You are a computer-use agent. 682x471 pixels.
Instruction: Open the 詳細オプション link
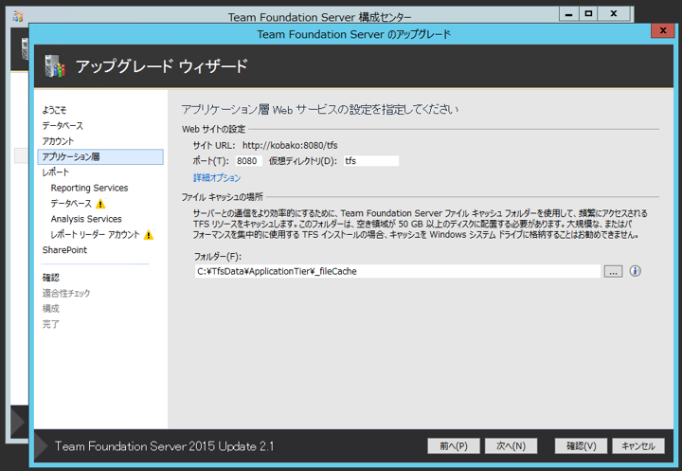coord(217,177)
